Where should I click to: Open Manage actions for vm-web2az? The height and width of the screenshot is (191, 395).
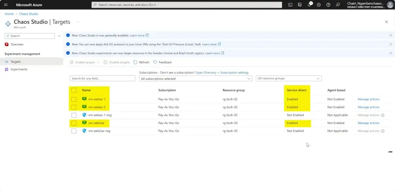pyautogui.click(x=368, y=123)
